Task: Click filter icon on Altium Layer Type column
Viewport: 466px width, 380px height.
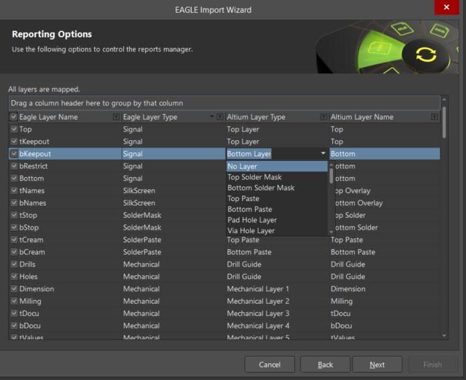Action: pyautogui.click(x=324, y=117)
